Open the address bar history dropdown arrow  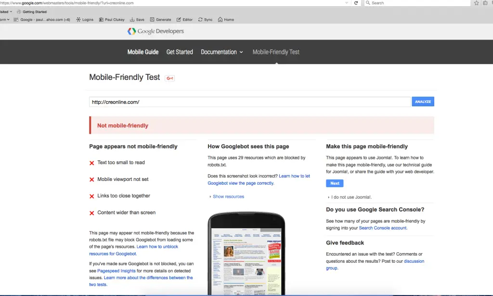tap(347, 3)
